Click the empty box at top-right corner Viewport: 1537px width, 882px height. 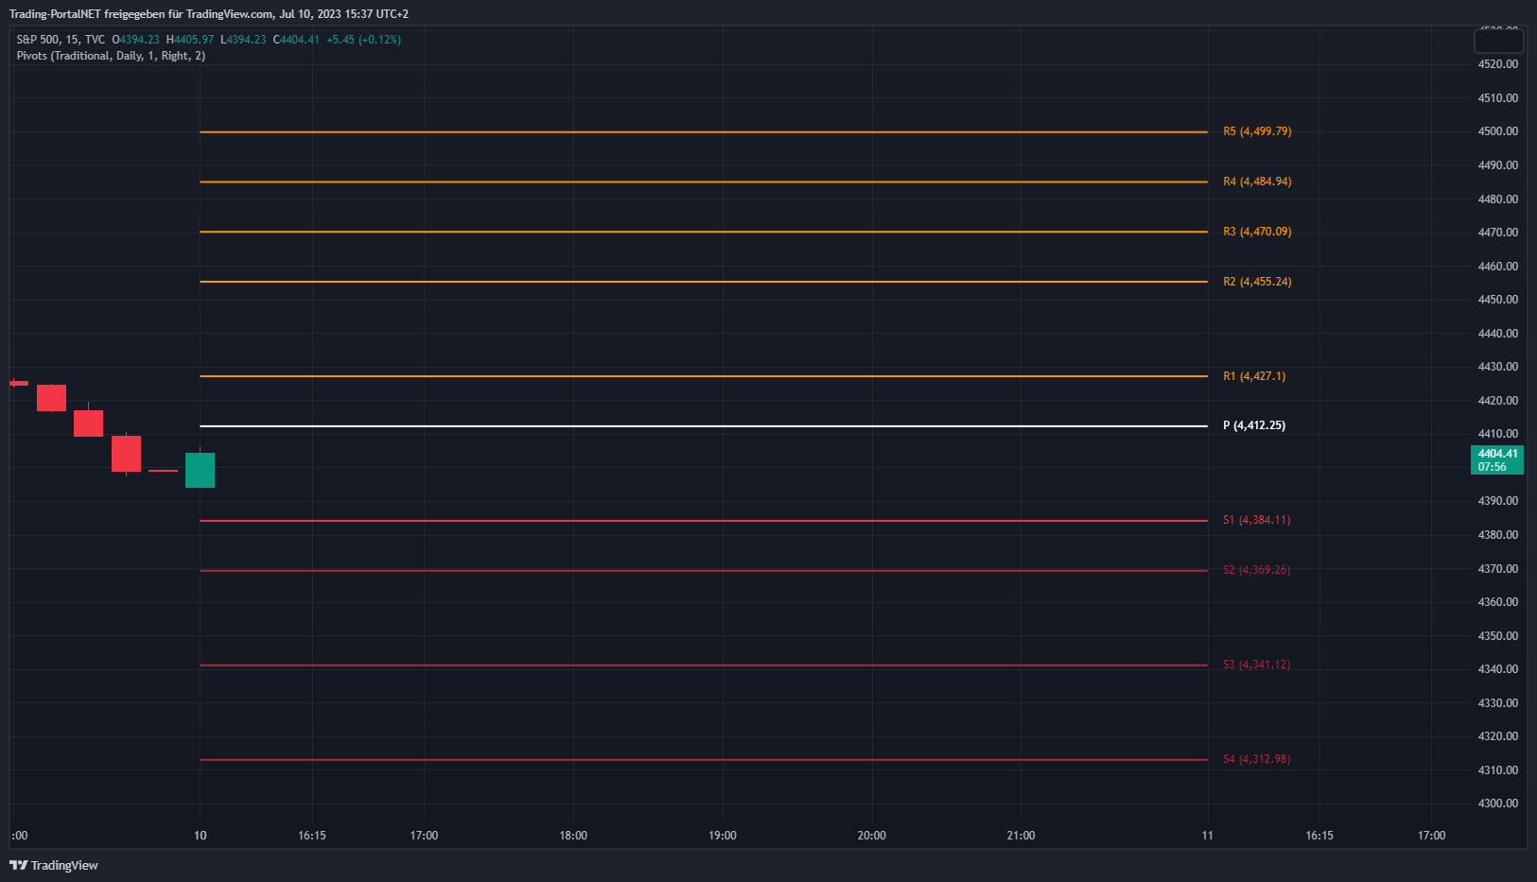click(1498, 42)
